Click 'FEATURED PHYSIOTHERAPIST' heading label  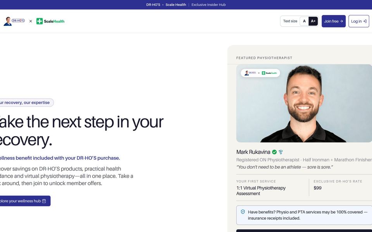[264, 58]
